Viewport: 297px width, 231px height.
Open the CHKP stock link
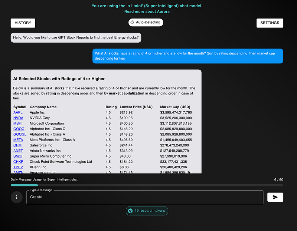pyautogui.click(x=18, y=162)
